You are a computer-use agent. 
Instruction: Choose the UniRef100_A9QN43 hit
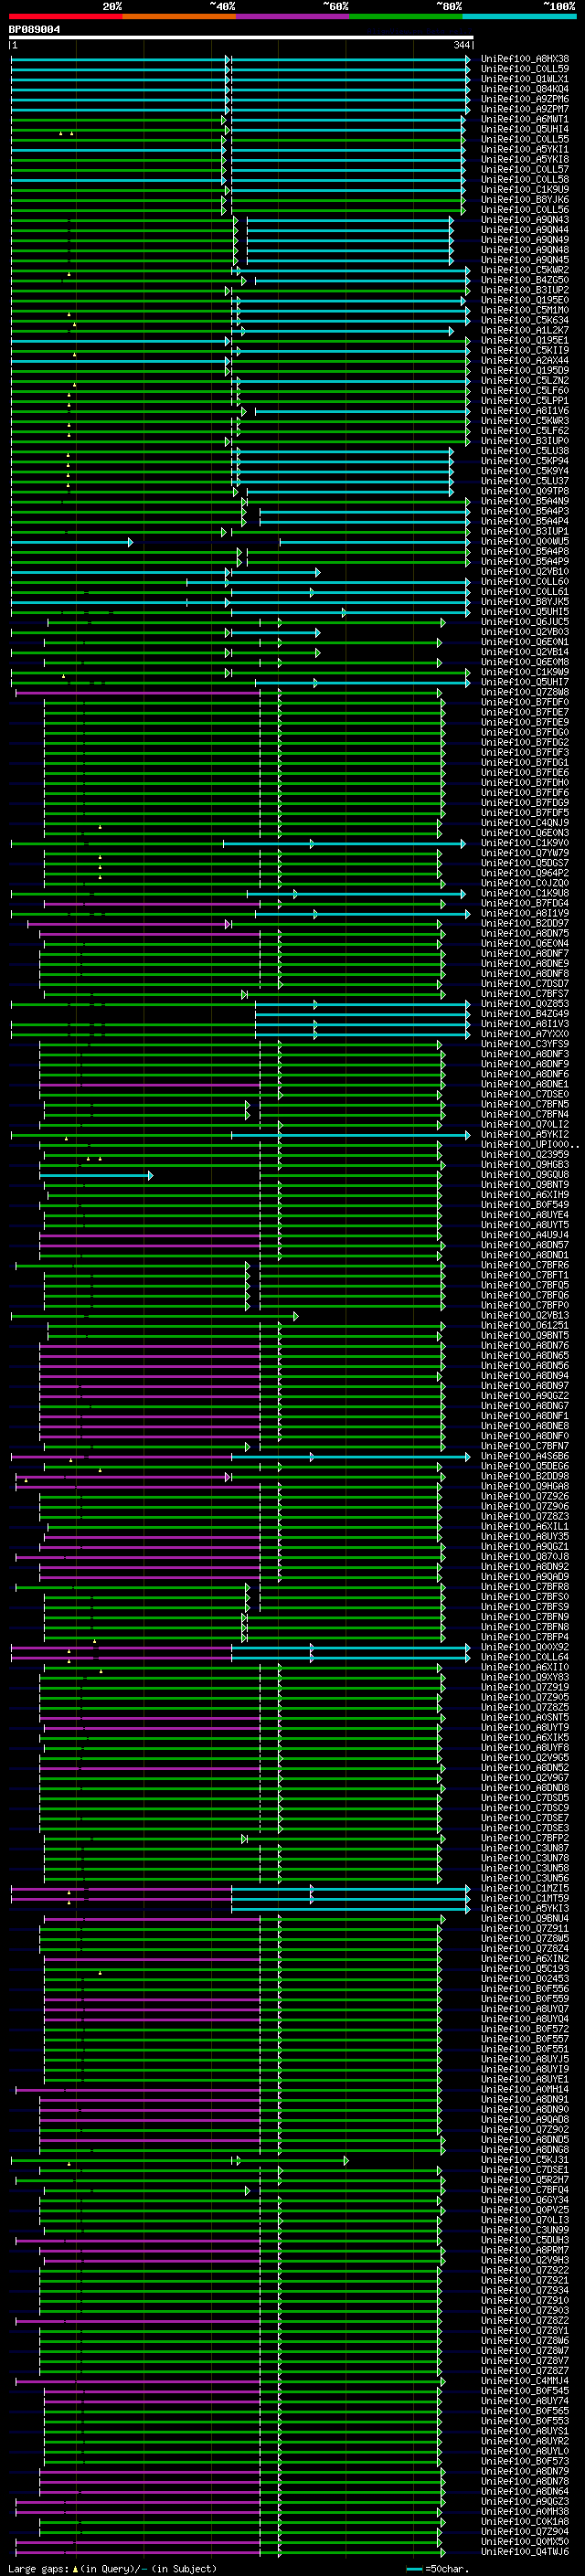point(524,220)
